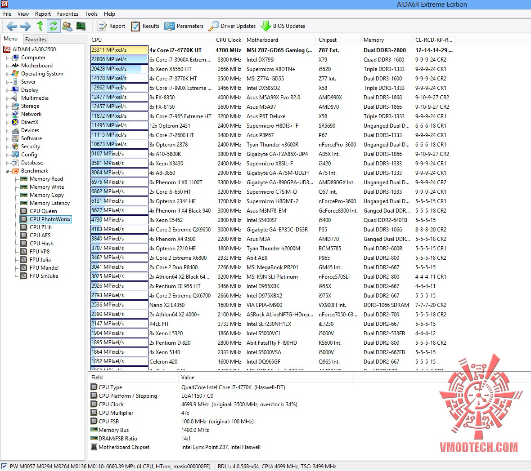Screen dimensions: 531x471
Task: Select the 22806 MPixel/s result bar
Action: pos(119,59)
